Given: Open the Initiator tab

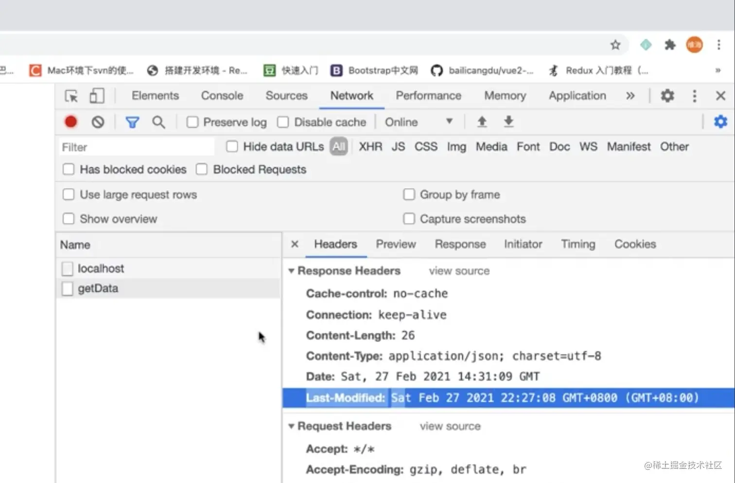Looking at the screenshot, I should (523, 244).
